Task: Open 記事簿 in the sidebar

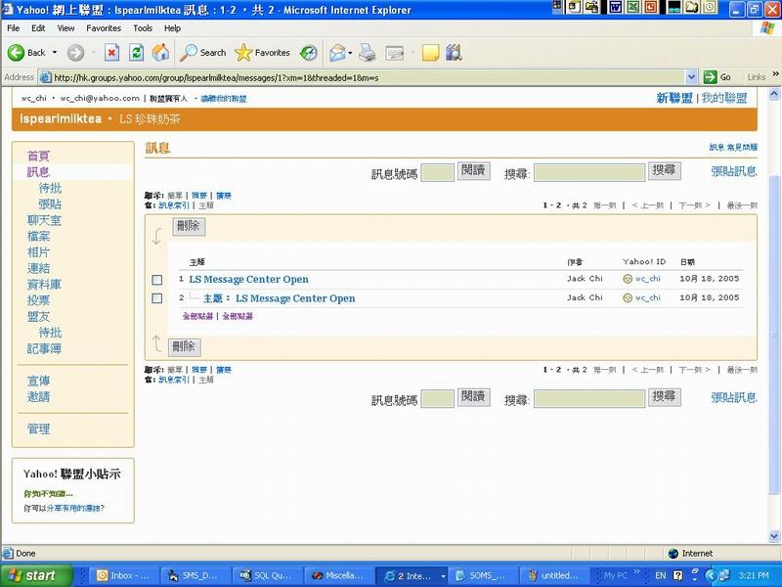Action: (44, 348)
